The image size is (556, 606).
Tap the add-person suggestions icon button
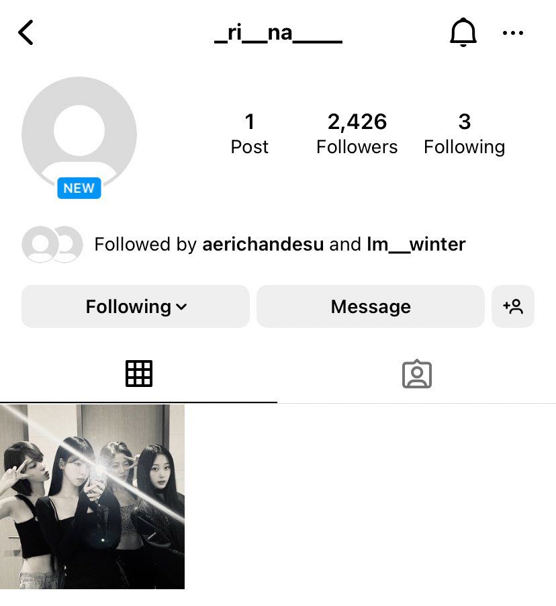click(513, 306)
